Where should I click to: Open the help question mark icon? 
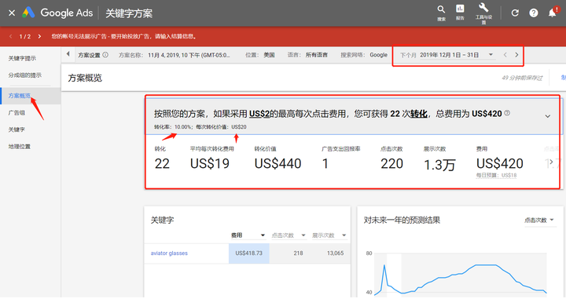tap(534, 13)
